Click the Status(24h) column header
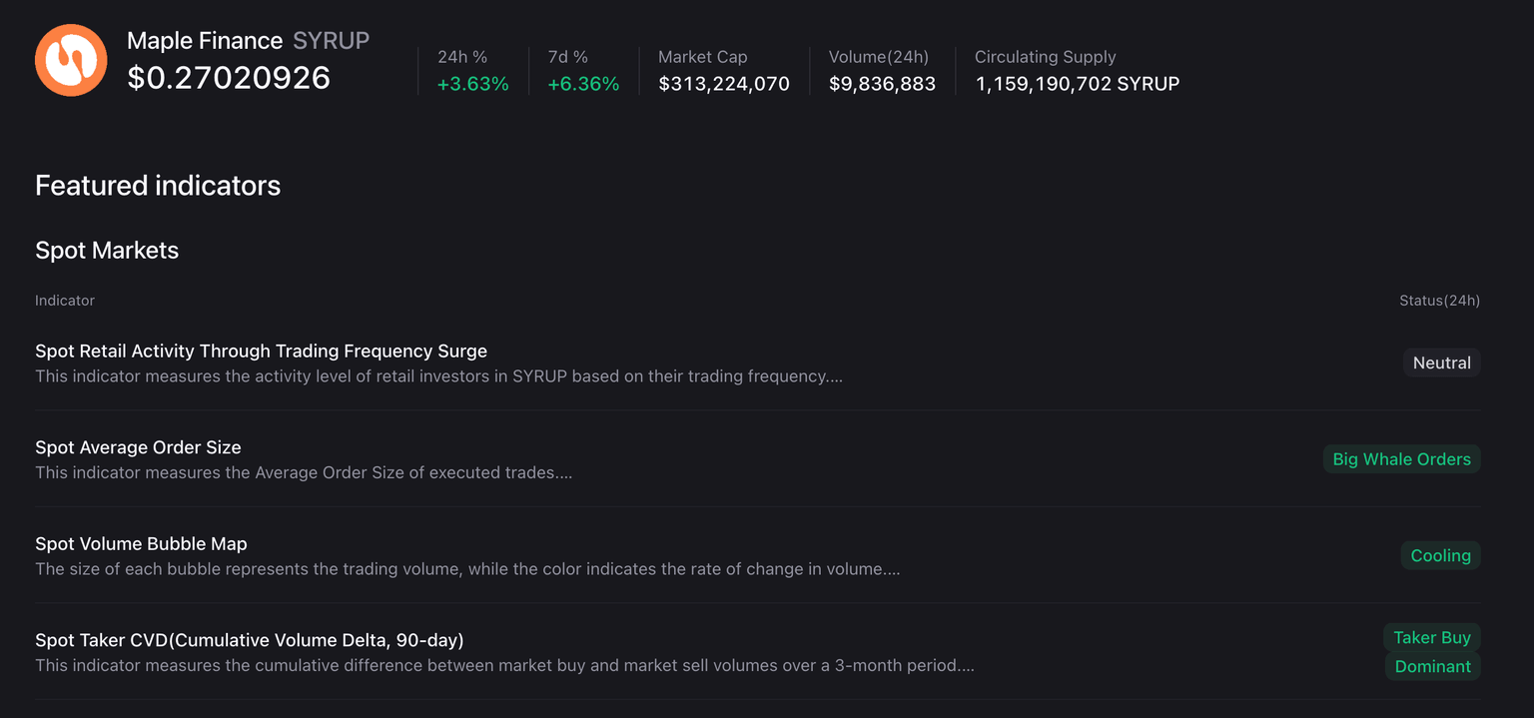Viewport: 1534px width, 718px height. (x=1439, y=301)
